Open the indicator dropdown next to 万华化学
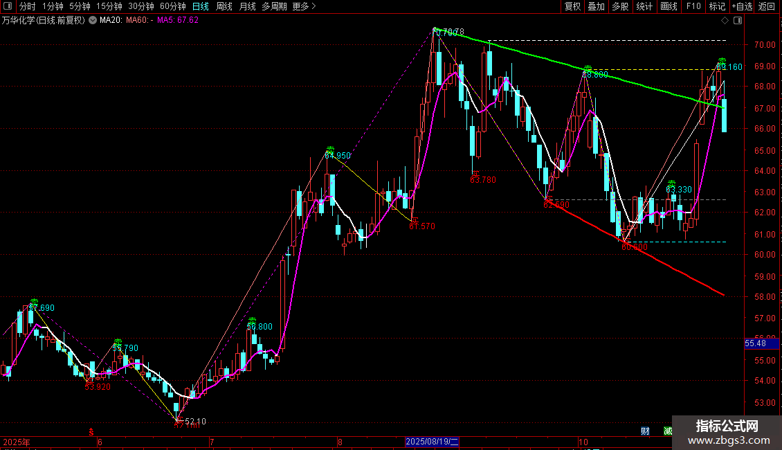Viewport: 782px width, 450px height. (x=93, y=21)
